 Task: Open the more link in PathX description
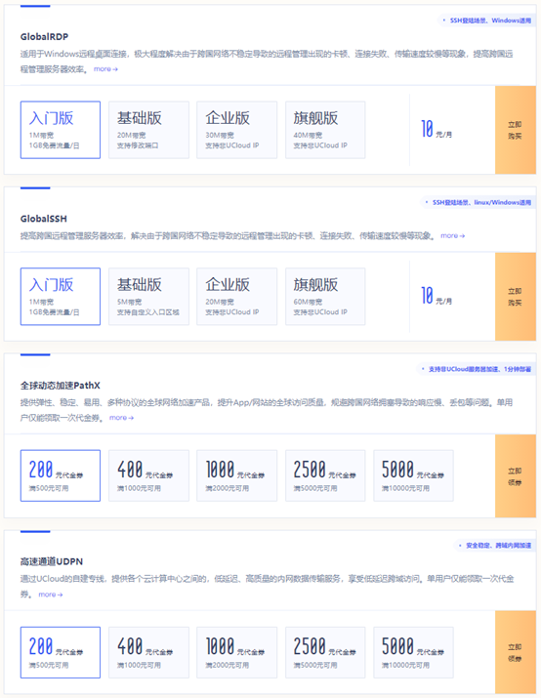click(x=121, y=418)
